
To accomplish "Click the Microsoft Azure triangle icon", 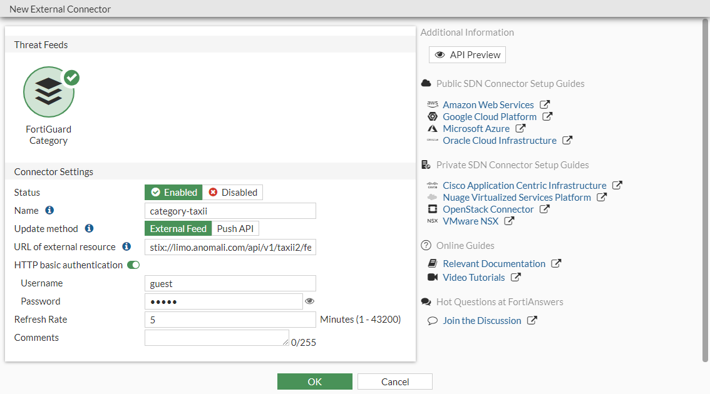I will (x=433, y=128).
